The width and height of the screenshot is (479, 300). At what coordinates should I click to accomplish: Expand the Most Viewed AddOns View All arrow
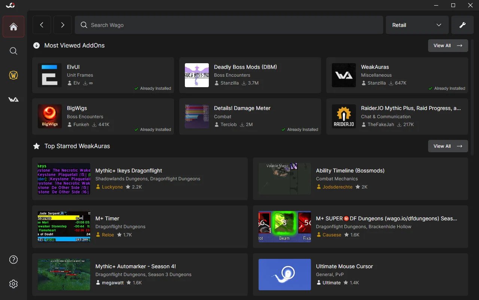tap(448, 45)
